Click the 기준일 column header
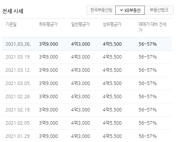The width and height of the screenshot is (178, 142). [x=11, y=24]
